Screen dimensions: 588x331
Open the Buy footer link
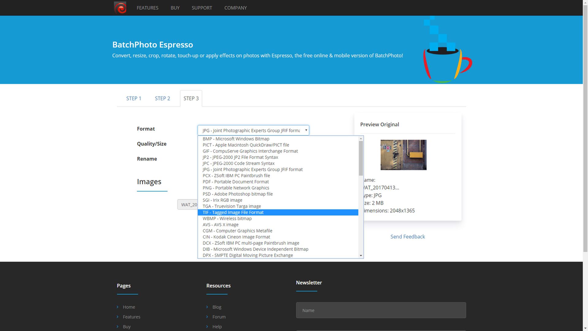pos(127,327)
